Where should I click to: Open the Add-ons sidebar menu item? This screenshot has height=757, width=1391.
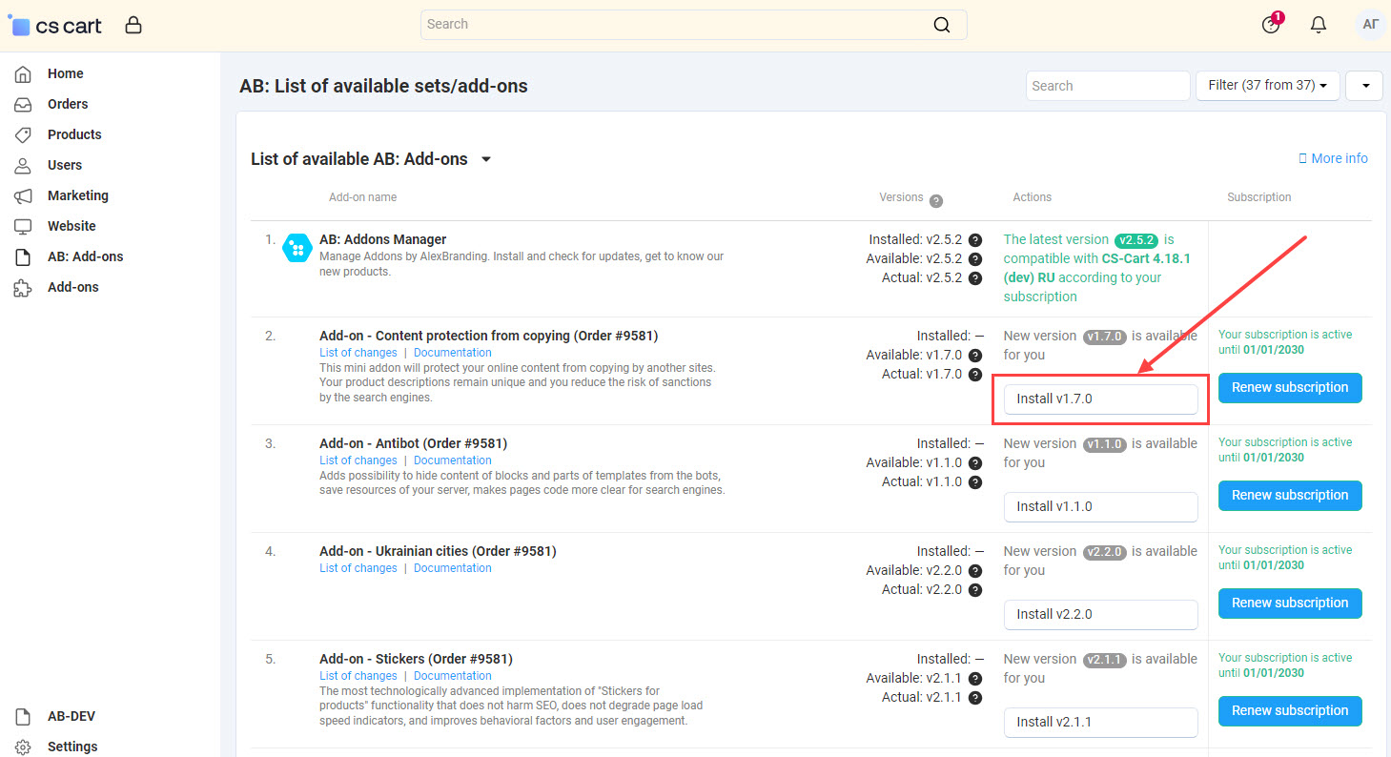click(x=73, y=287)
